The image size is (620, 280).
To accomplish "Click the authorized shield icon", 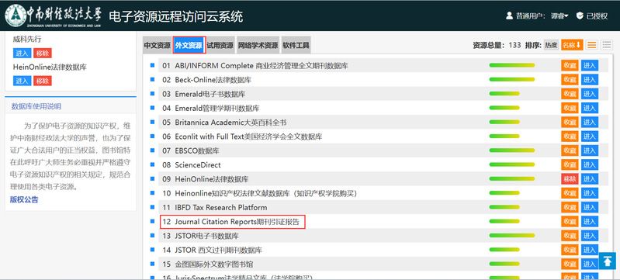I will click(580, 16).
